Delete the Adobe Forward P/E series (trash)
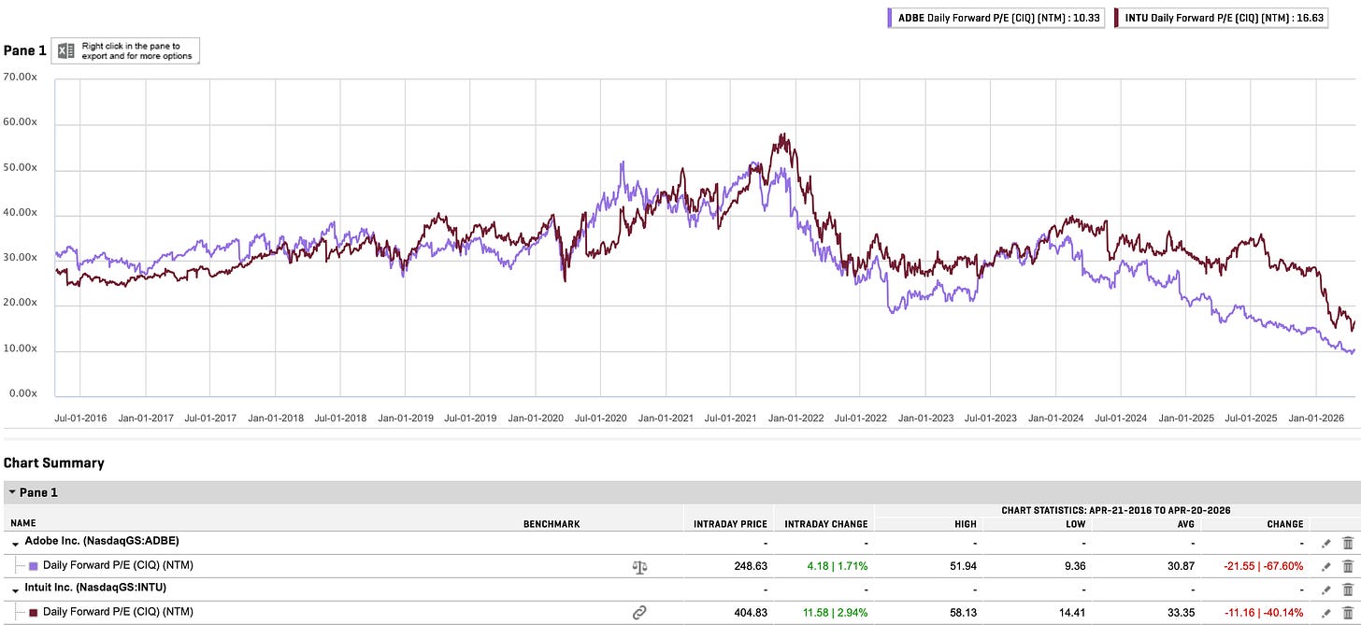Viewport: 1361px width, 625px height. click(1347, 566)
